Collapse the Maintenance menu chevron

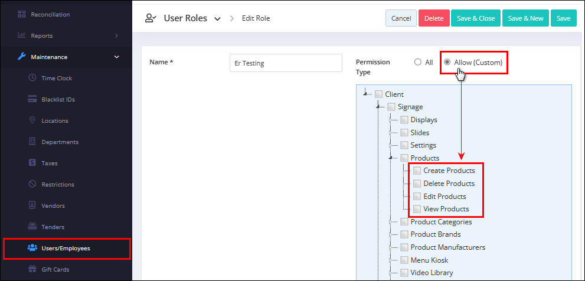coord(116,57)
